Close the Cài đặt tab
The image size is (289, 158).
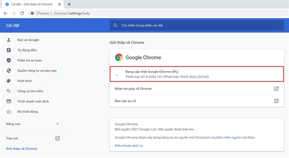(59, 4)
